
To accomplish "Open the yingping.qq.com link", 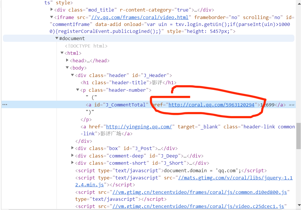I will pos(139,127).
